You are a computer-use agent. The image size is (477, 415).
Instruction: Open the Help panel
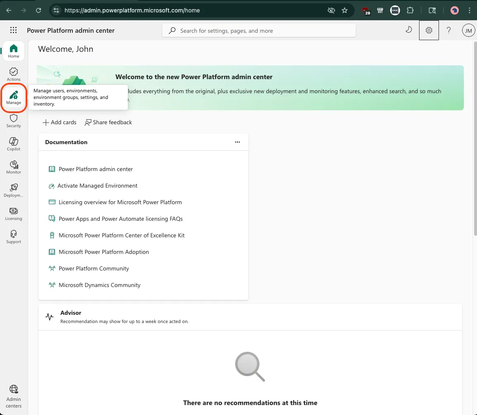pos(448,30)
